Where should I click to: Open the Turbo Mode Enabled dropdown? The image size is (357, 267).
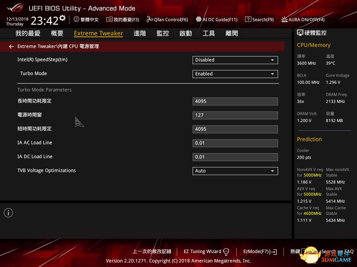click(x=235, y=74)
